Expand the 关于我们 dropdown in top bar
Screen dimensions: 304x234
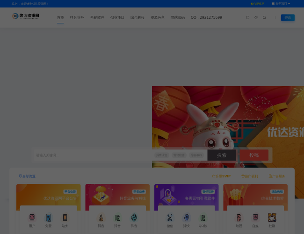281,3
